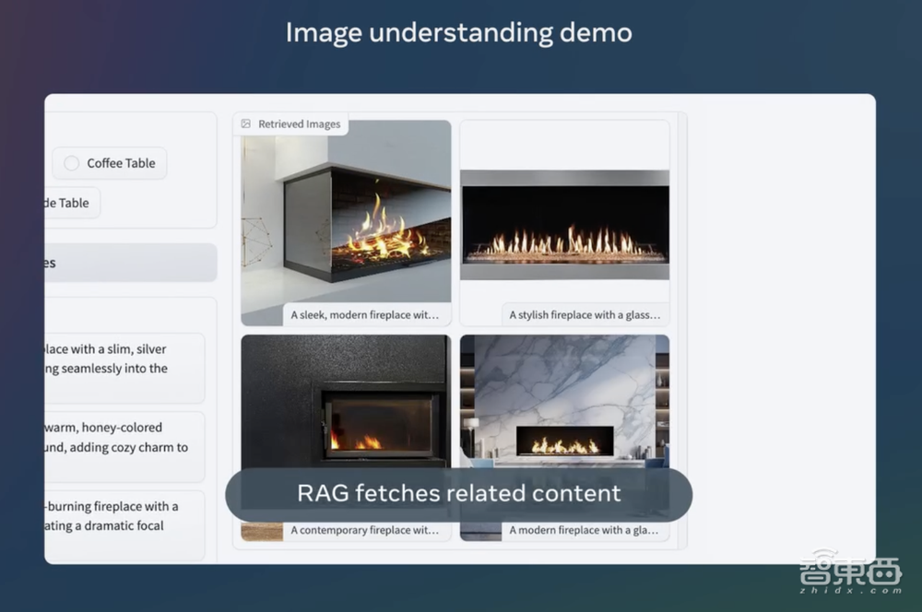This screenshot has width=922, height=612.
Task: Choose the partially visible 'de Table' option
Action: click(x=72, y=203)
